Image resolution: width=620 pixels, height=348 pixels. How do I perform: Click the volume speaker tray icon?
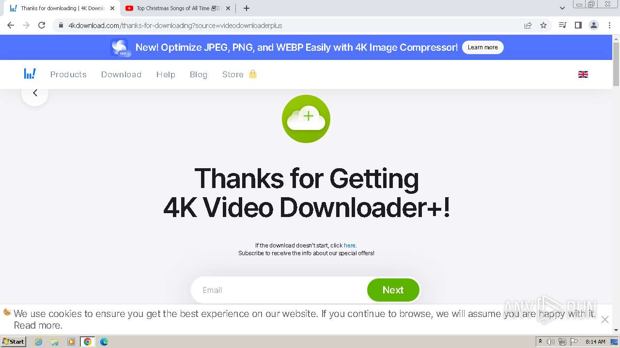551,342
